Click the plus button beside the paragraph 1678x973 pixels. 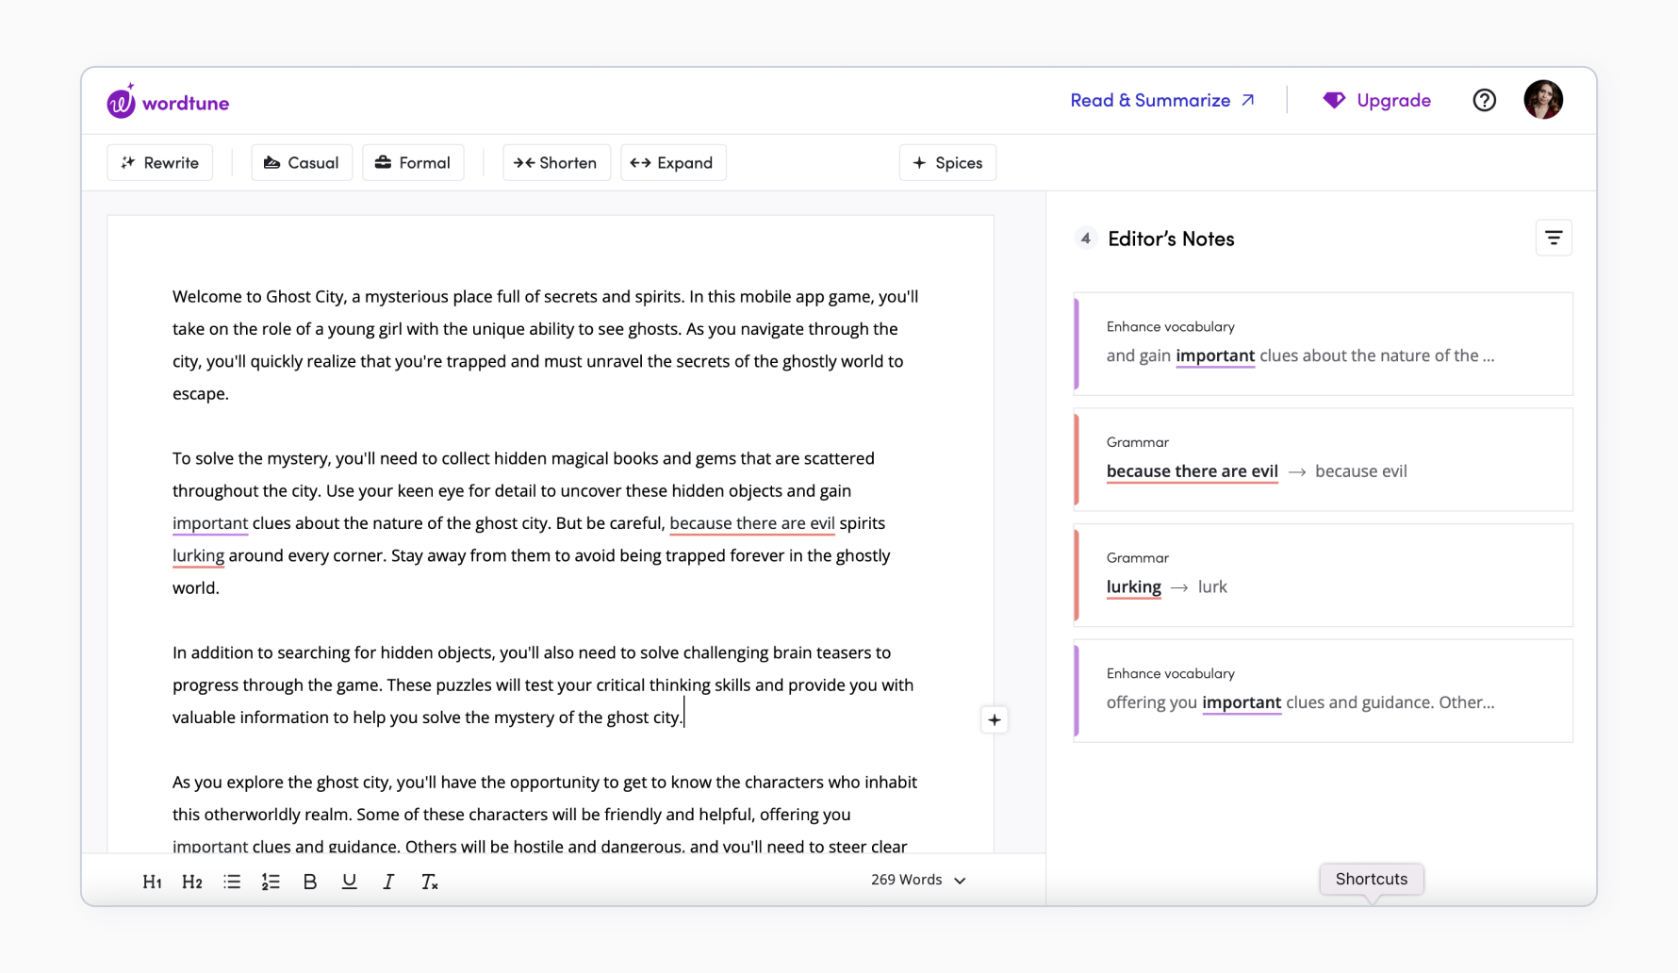994,720
